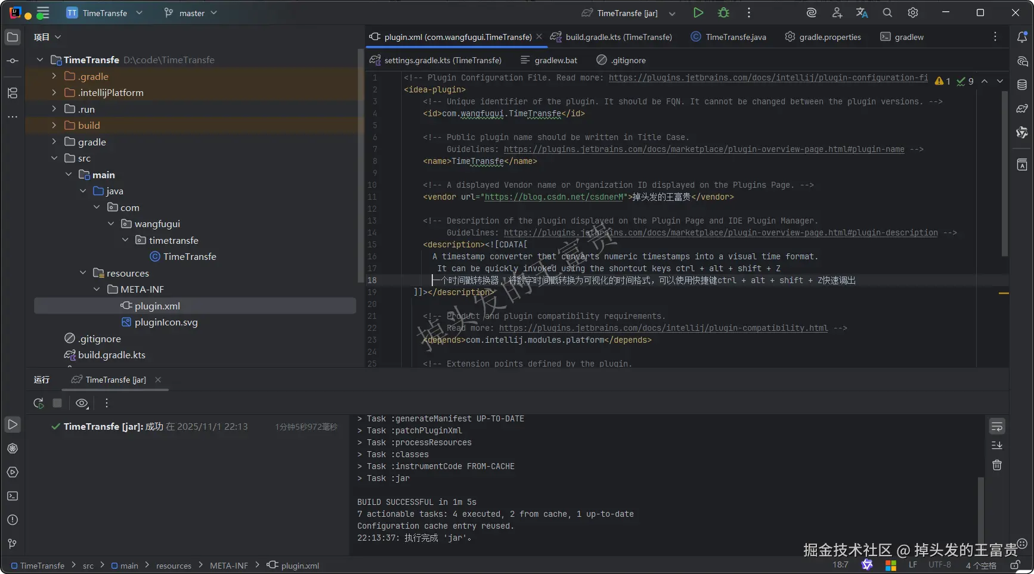The width and height of the screenshot is (1034, 574).
Task: Open the Terminal tool window
Action: (x=13, y=496)
